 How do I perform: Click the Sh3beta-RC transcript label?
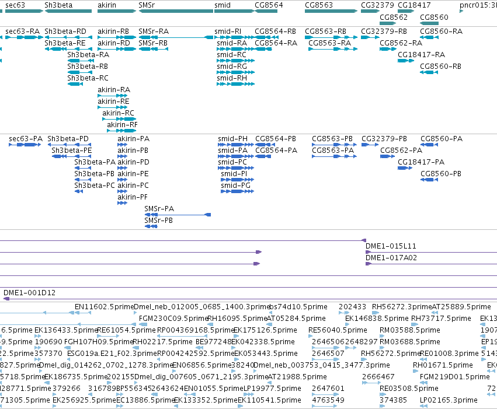88,79
